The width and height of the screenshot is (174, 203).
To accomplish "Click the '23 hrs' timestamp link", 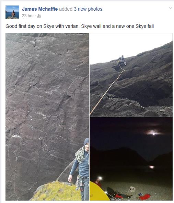I will coord(28,16).
